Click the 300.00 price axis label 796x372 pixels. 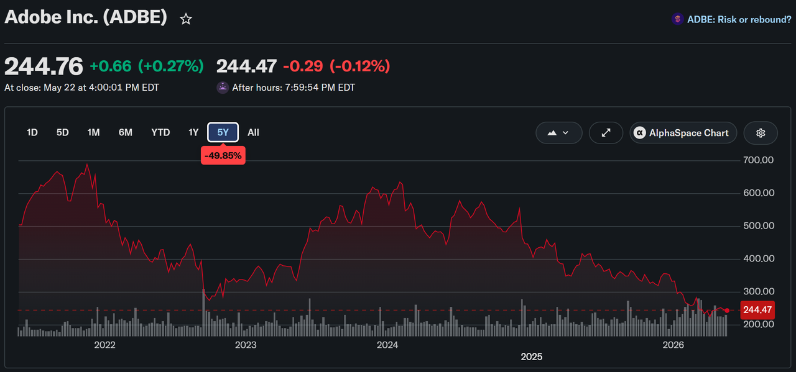click(x=759, y=292)
